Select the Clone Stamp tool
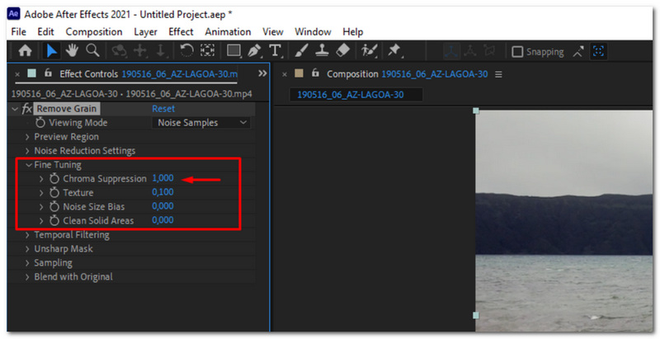Image resolution: width=660 pixels, height=339 pixels. point(322,51)
